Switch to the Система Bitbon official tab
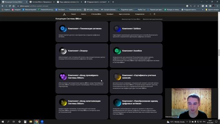This screenshot has height=124, width=220. pyautogui.click(x=42, y=2)
